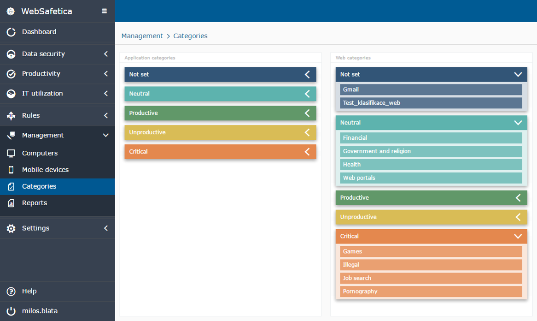Screen dimensions: 537x321
Task: Collapse the web Critical category
Action: [518, 236]
